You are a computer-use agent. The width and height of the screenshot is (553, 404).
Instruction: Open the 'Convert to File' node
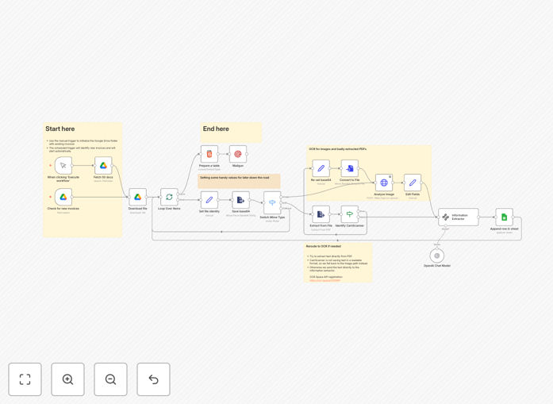coord(350,168)
